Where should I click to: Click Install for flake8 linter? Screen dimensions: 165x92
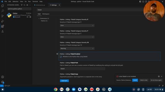coord(135,80)
